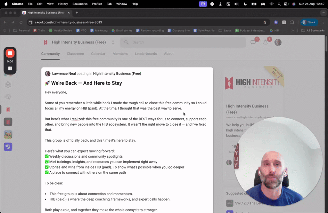Open the volume control in the menu bar
This screenshot has height=213, width=328.
tap(236, 4)
